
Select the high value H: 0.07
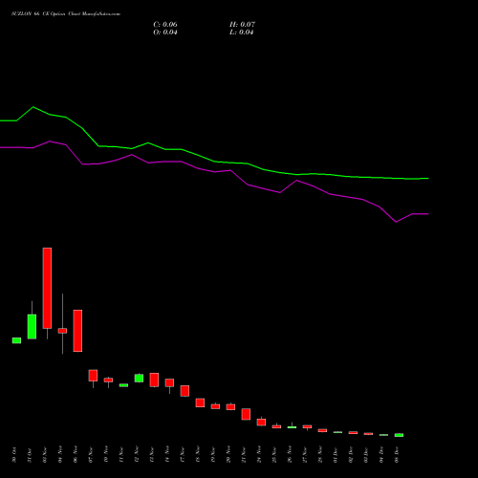(x=242, y=25)
